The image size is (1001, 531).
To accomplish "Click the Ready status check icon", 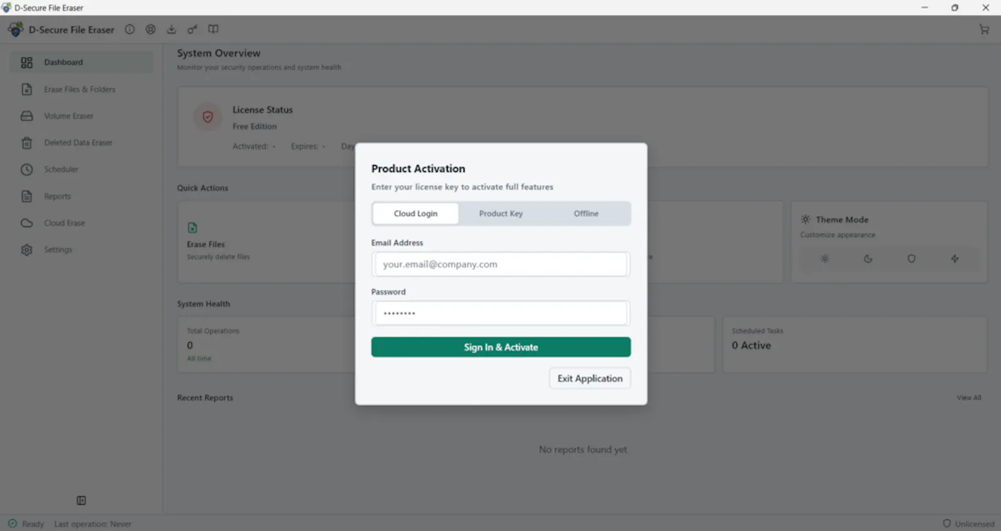I will click(13, 523).
